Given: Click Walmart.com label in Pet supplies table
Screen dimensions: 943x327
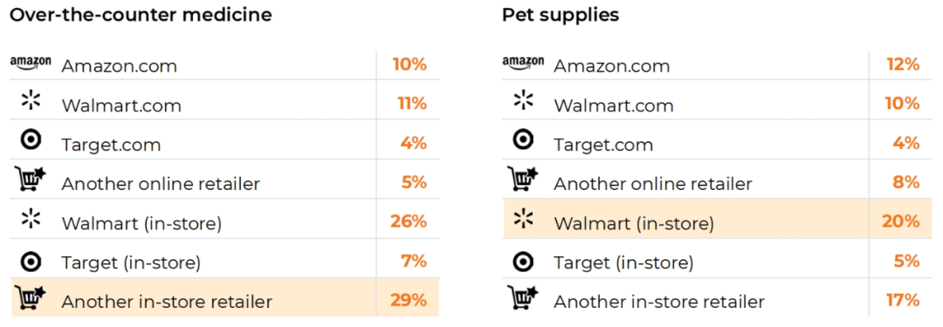Looking at the screenshot, I should click(x=614, y=106).
